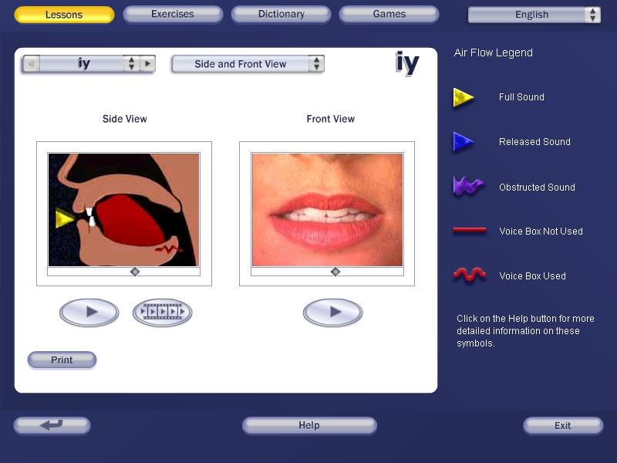617x463 pixels.
Task: Click the Voice Box Not Used line
Action: point(469,231)
